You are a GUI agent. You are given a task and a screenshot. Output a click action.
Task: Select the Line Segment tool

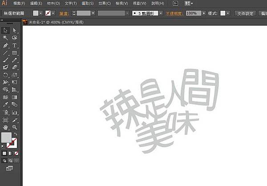pos(5,53)
